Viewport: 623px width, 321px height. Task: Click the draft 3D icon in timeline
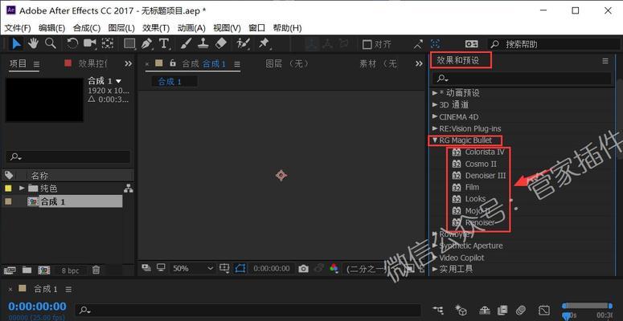[x=461, y=310]
